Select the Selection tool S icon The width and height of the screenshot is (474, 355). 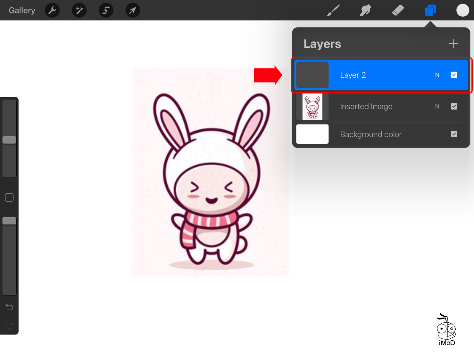point(106,11)
